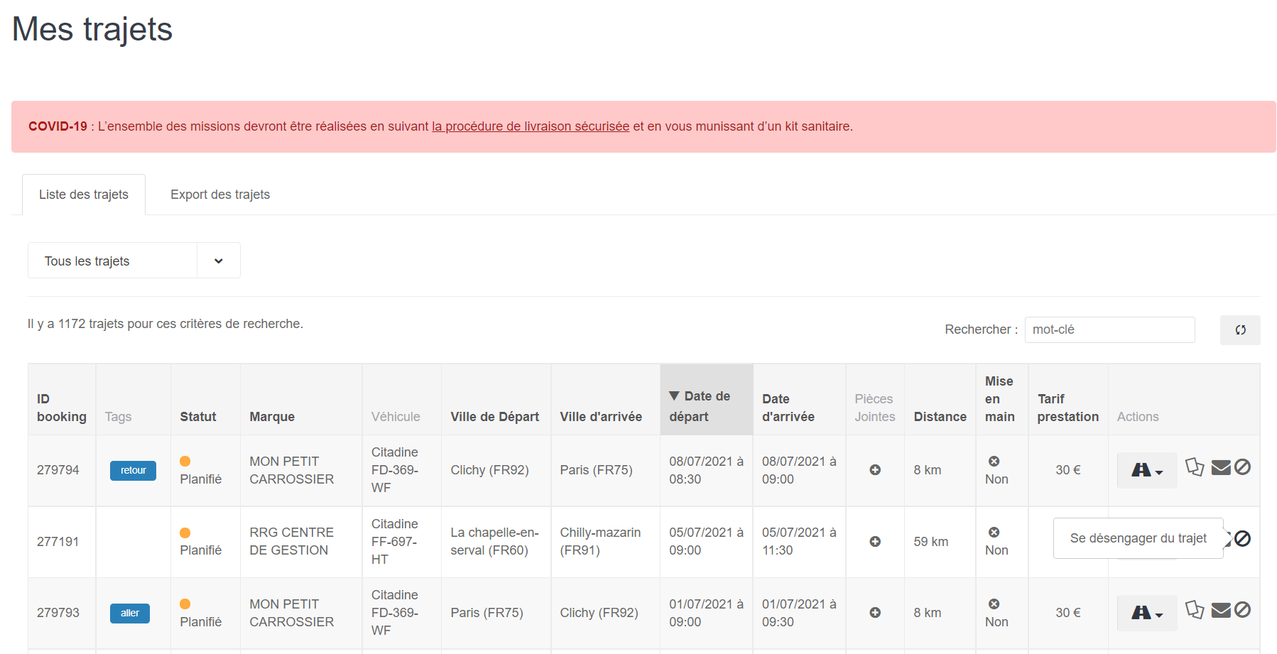The width and height of the screenshot is (1277, 654).
Task: Click '08/07/2021 à 08:30' departure cell
Action: (x=706, y=470)
